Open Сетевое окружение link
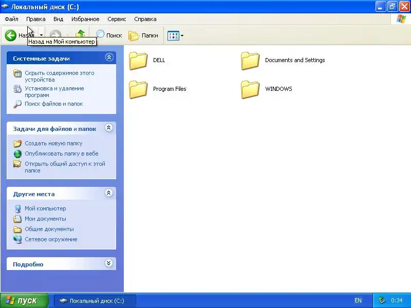The image size is (411, 308). click(x=51, y=239)
